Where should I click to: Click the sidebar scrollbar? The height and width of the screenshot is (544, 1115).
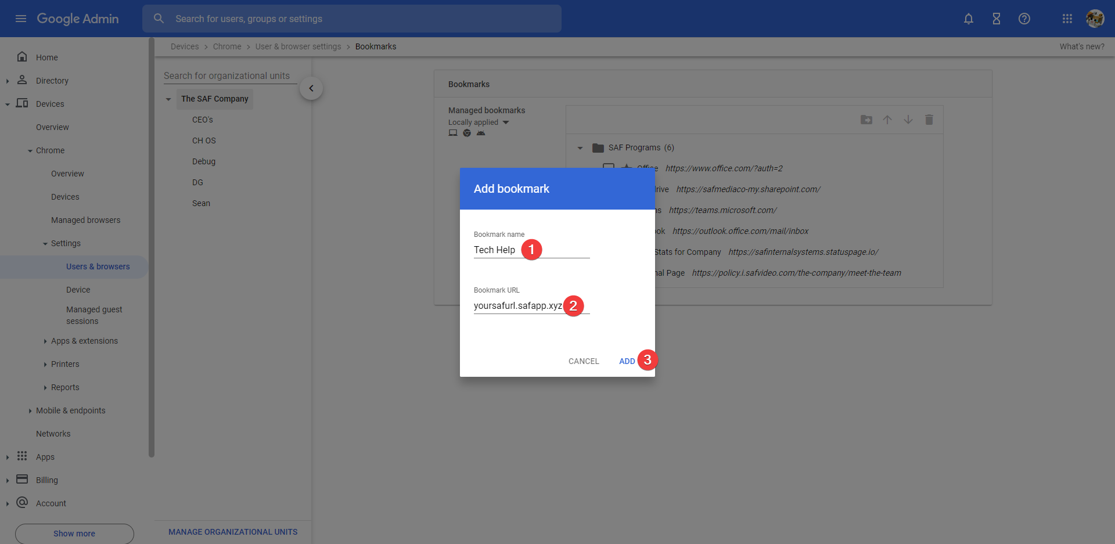pyautogui.click(x=152, y=248)
